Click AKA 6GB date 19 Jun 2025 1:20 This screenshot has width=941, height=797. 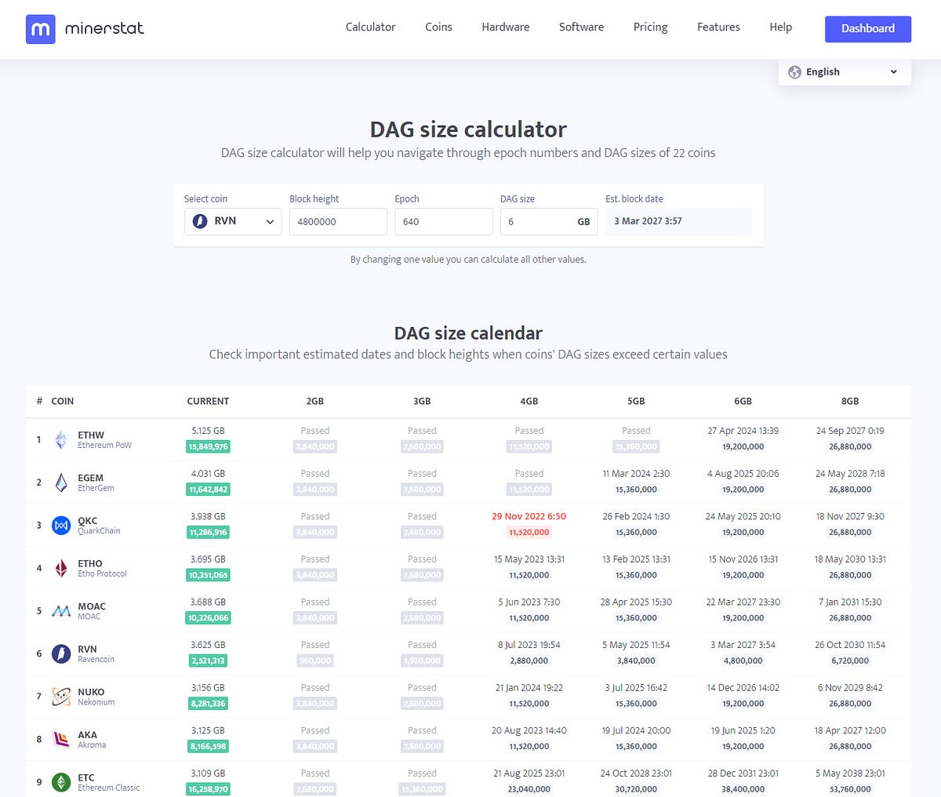point(743,730)
